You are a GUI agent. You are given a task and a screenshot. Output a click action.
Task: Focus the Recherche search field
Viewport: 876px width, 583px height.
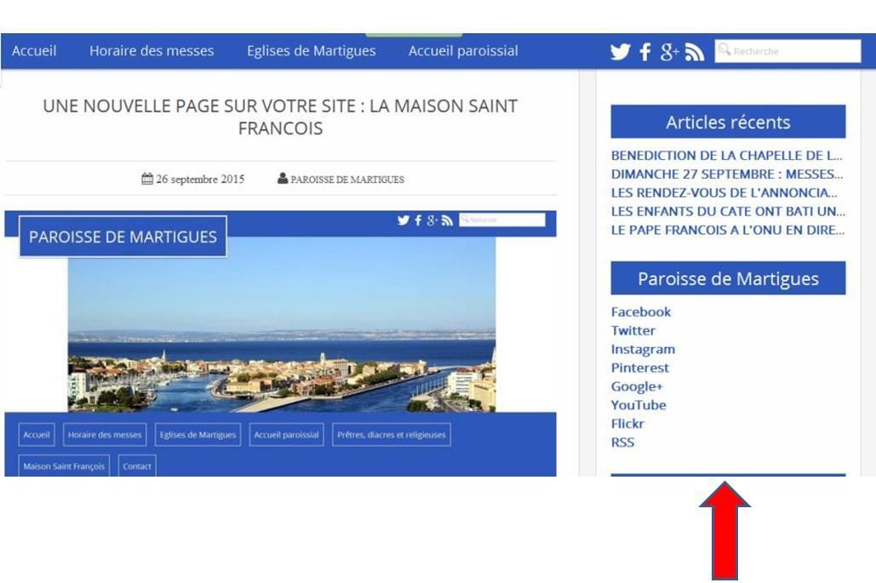(x=787, y=51)
